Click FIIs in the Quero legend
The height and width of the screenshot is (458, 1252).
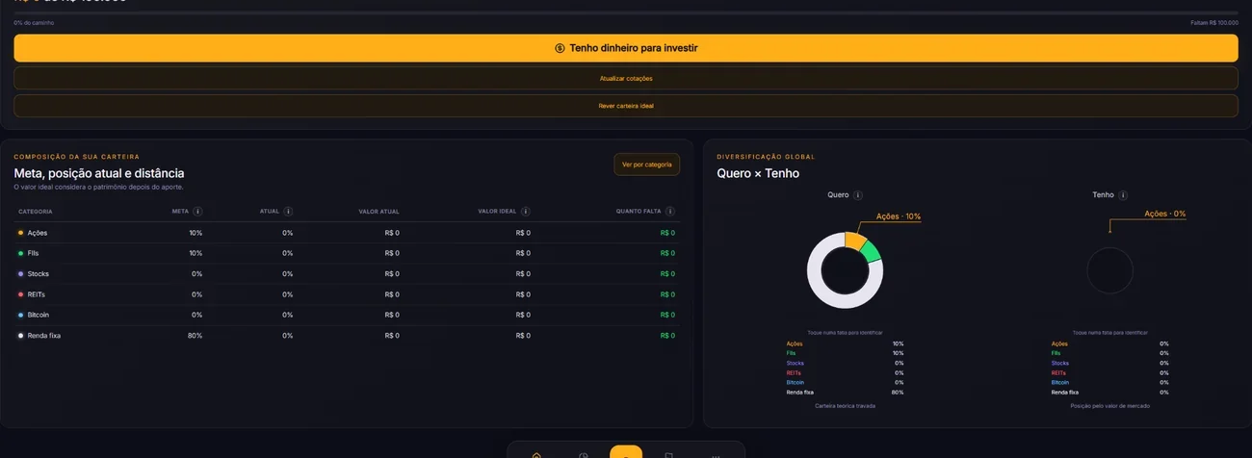point(791,353)
